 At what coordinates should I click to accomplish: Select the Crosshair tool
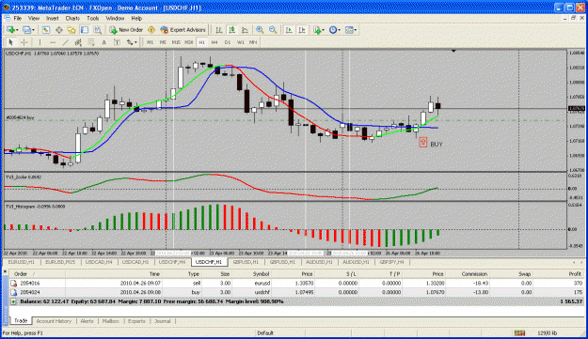pyautogui.click(x=24, y=42)
